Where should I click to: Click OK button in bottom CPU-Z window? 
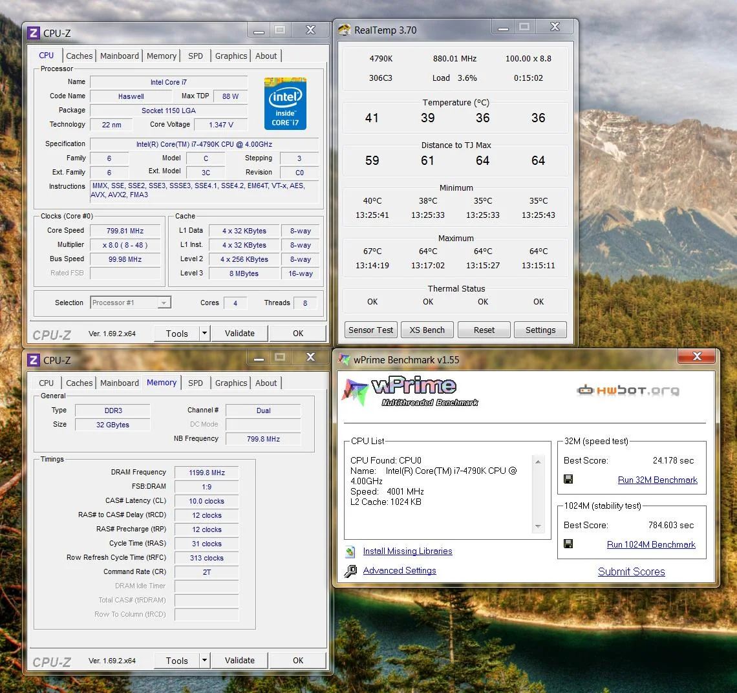[x=298, y=661]
